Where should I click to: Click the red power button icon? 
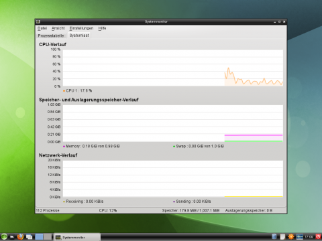coord(318,236)
